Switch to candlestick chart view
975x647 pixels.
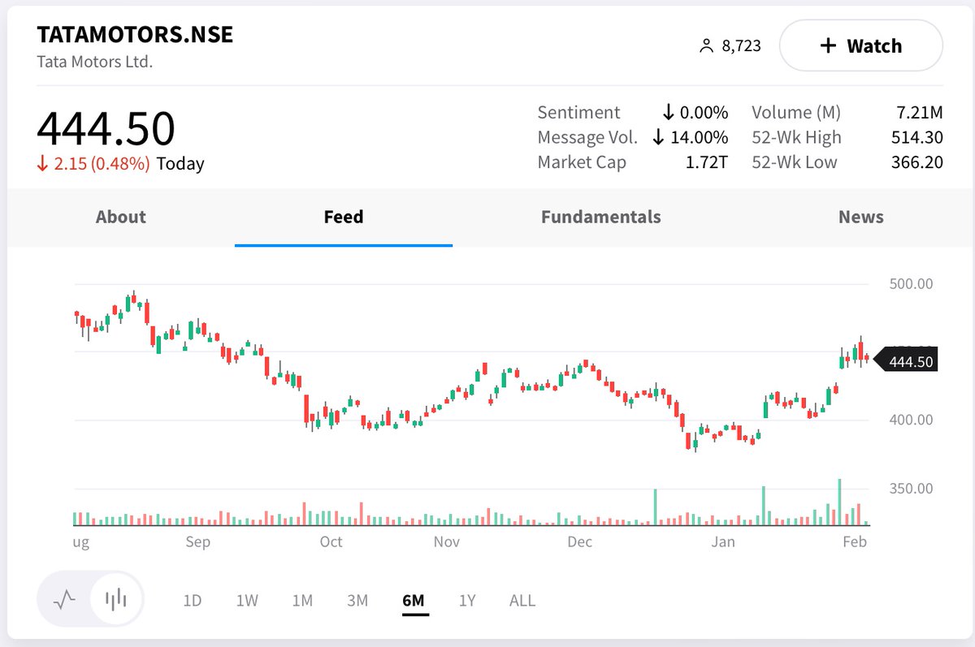(116, 600)
